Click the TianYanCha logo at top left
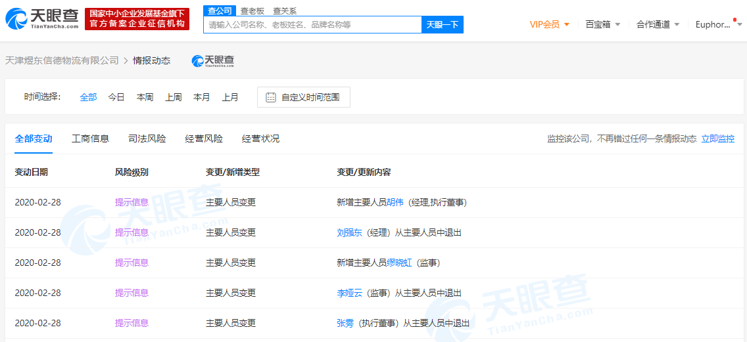 43,19
